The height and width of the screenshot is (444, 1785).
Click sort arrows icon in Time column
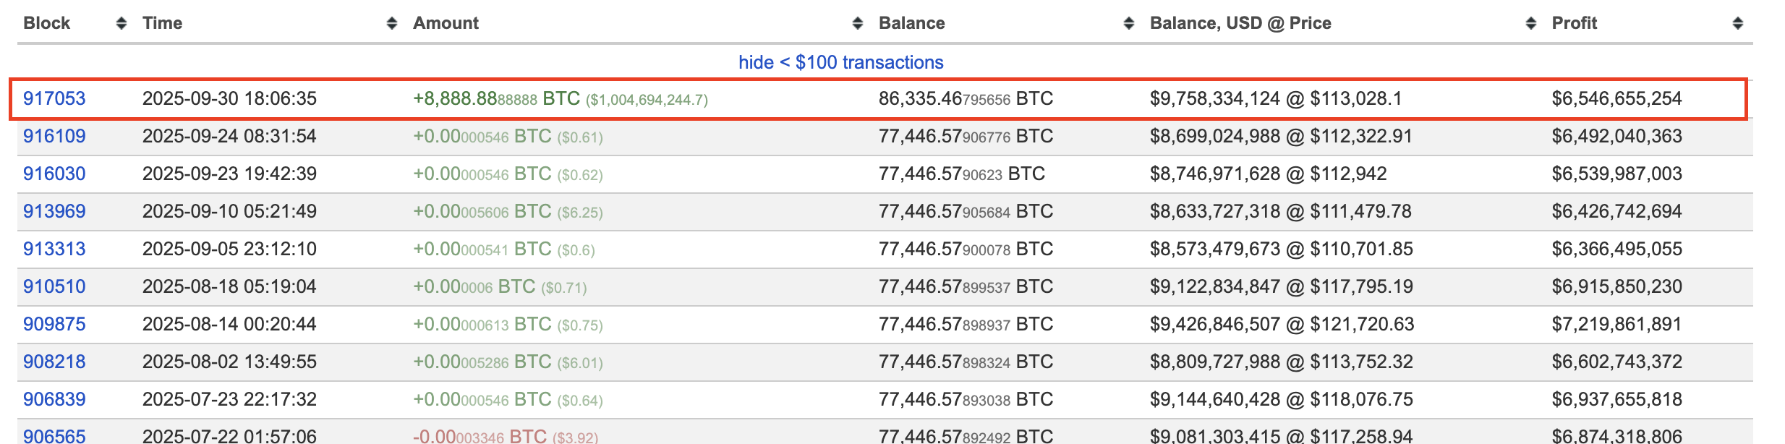click(x=392, y=23)
